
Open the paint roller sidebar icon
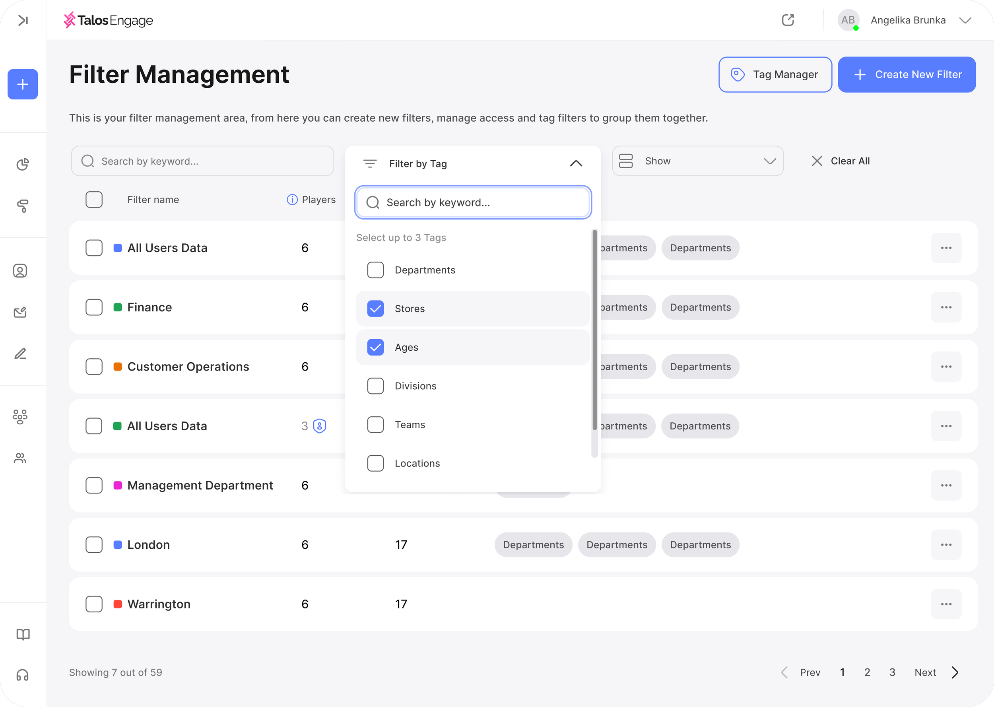pyautogui.click(x=23, y=206)
